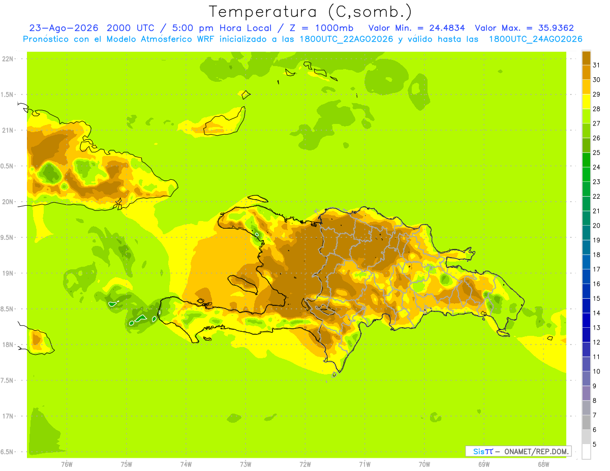Screen dimensions: 610x471
Task: Click the dark brown legend band above 31
Action: (586, 58)
